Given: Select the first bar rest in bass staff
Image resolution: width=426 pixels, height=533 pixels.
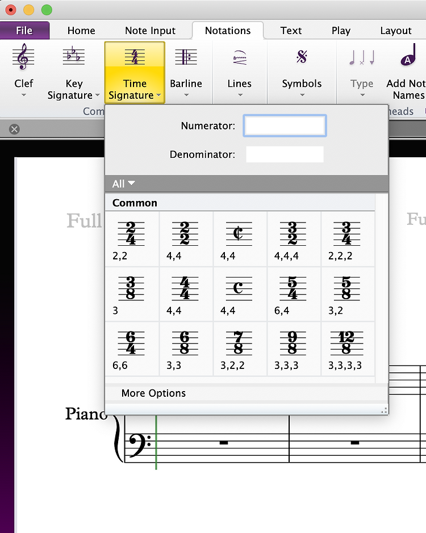Looking at the screenshot, I should (x=224, y=443).
